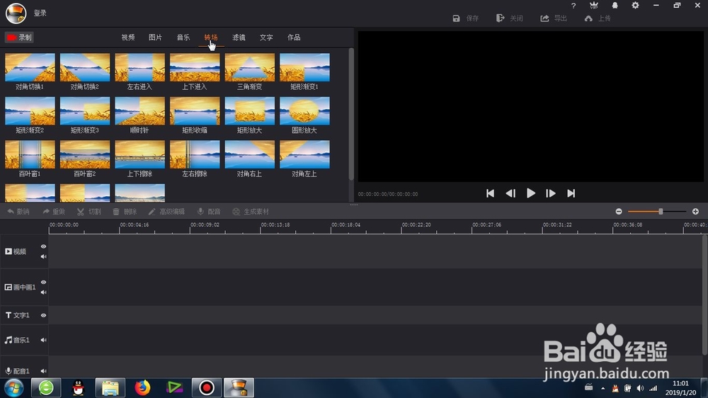
Task: Play the preview video
Action: click(530, 193)
